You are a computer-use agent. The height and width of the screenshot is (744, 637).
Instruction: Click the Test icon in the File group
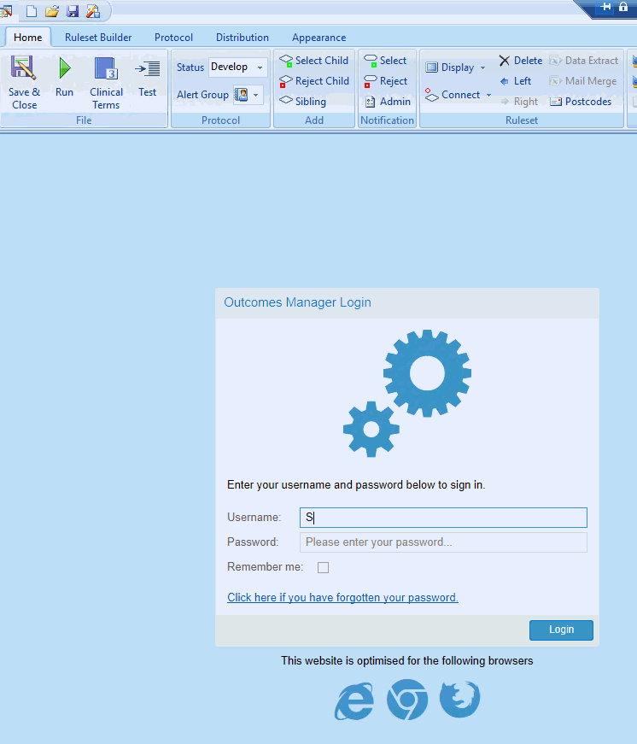click(148, 70)
